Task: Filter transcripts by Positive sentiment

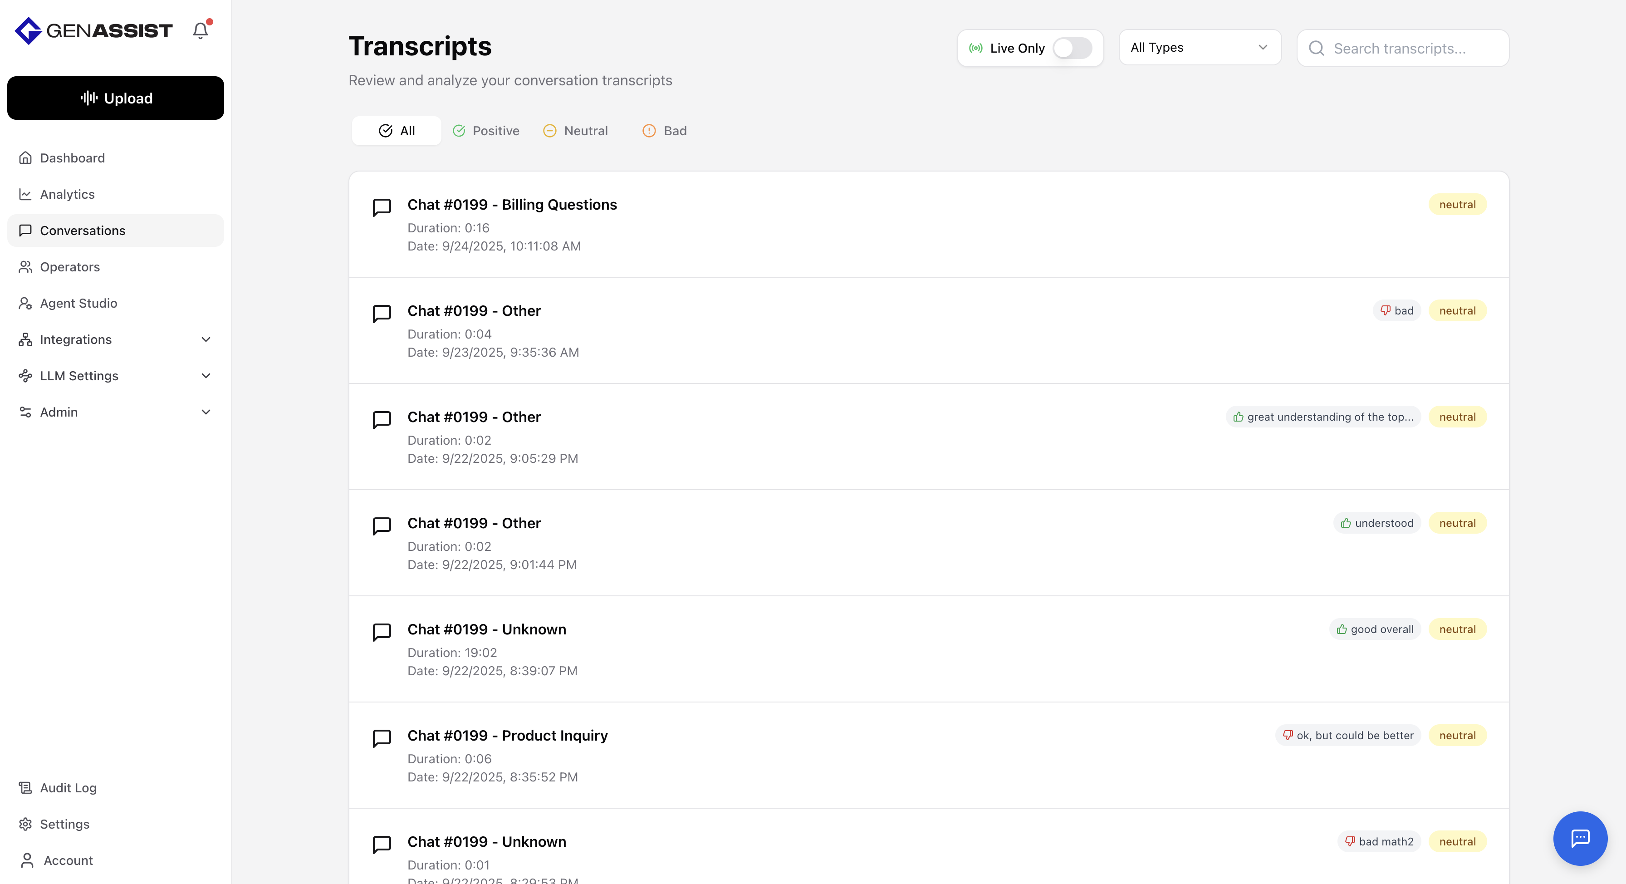Action: click(486, 131)
